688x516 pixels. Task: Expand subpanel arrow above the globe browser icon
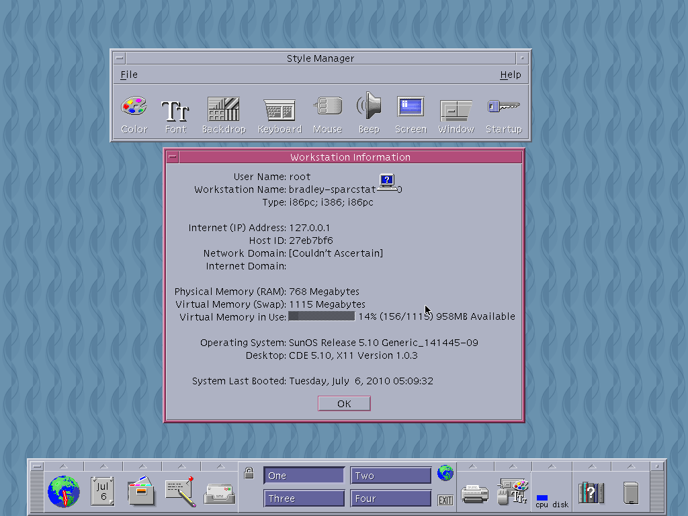tap(64, 466)
